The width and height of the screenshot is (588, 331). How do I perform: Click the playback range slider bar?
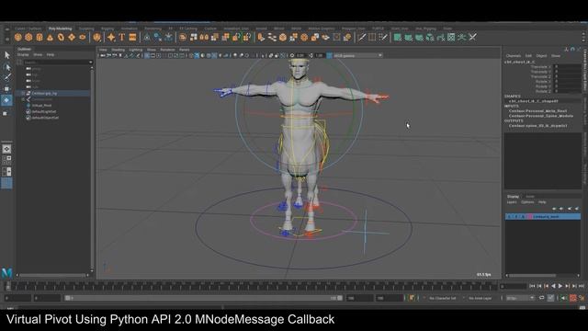(x=204, y=298)
